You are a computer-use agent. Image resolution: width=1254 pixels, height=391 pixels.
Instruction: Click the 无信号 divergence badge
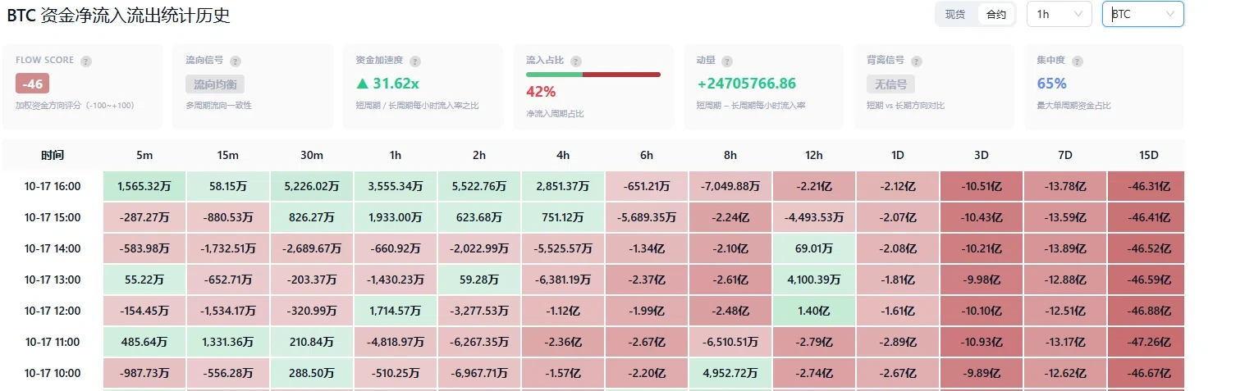[x=890, y=84]
